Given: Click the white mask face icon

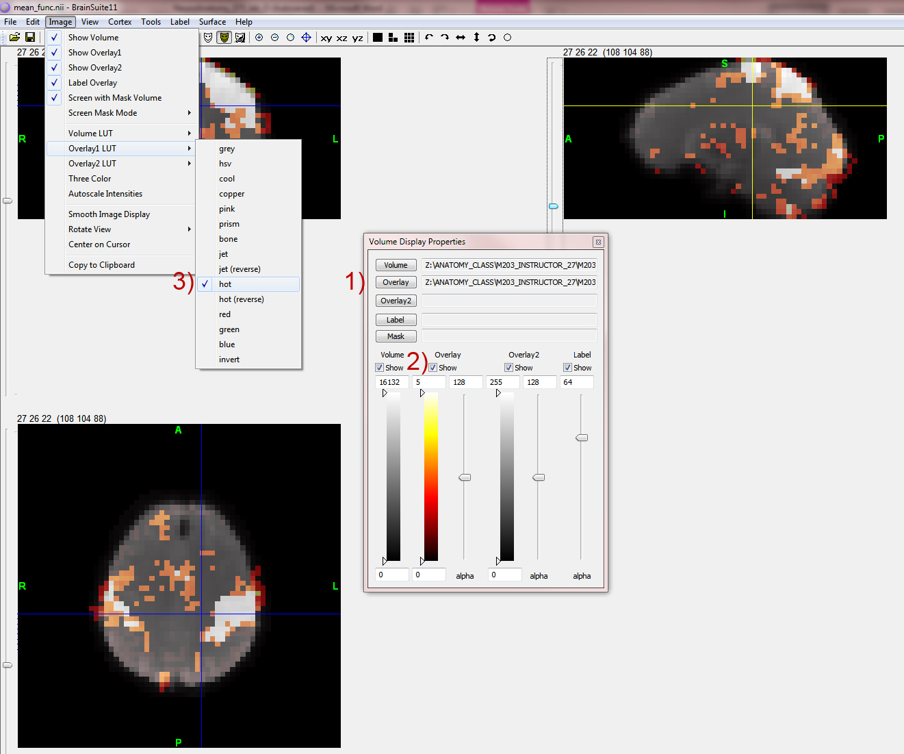Looking at the screenshot, I should [208, 38].
